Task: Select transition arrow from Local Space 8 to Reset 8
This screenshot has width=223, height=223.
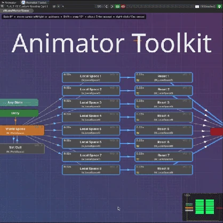Action: [127, 170]
